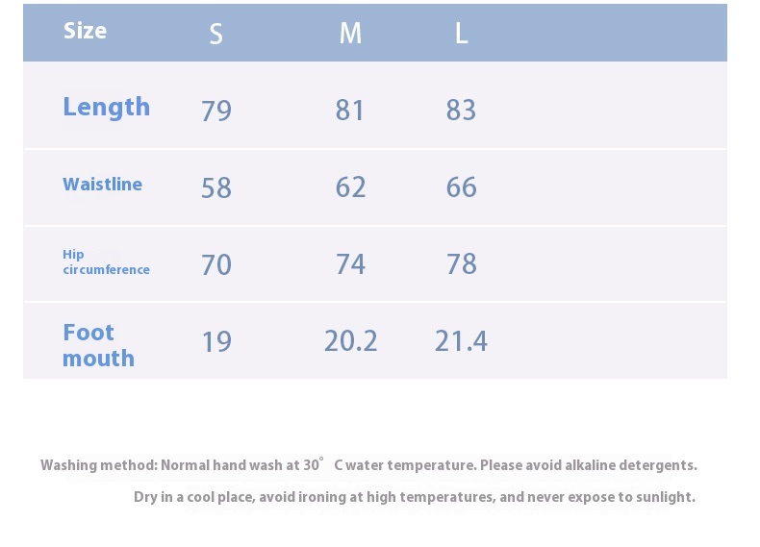Click the Washing method instruction text

[368, 465]
